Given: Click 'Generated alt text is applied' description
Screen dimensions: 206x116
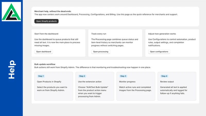Looking at the screenshot, I should 174,90.
